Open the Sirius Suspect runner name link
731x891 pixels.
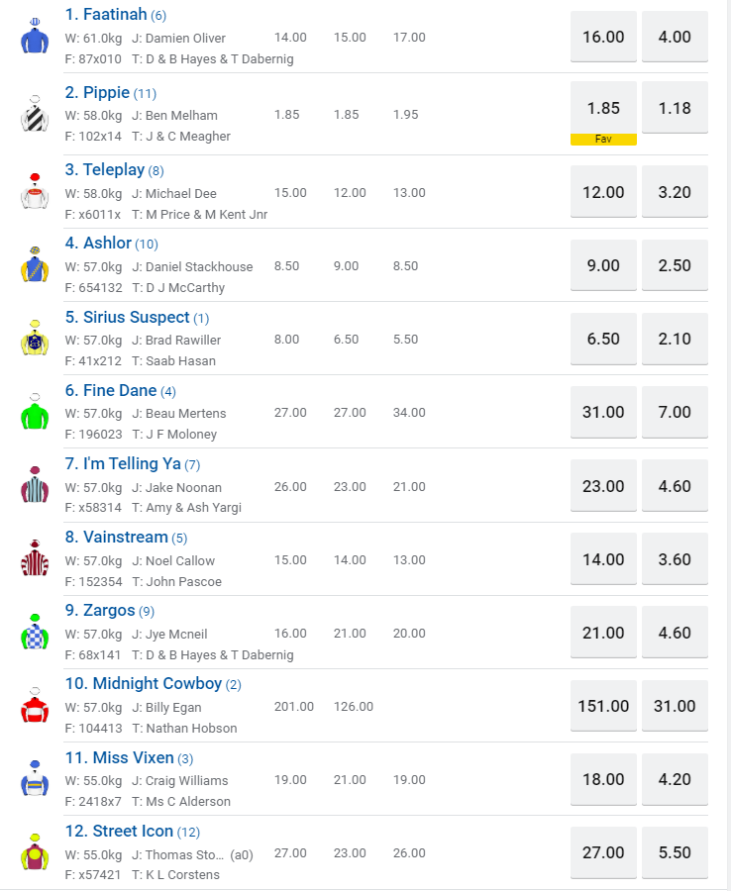coord(127,317)
